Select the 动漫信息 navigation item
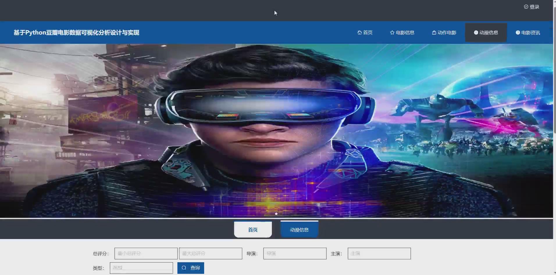Viewport: 556px width, 275px height. point(489,32)
